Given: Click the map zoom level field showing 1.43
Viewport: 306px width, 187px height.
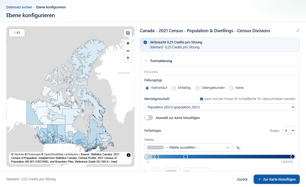Looking at the screenshot, I should (17, 33).
